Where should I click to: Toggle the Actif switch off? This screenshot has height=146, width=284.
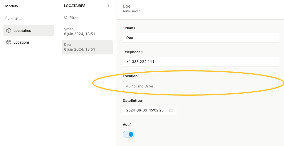129,134
